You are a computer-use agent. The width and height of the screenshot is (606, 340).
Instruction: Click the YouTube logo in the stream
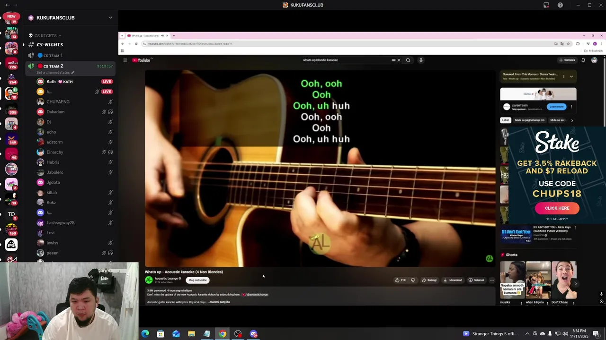[x=141, y=60]
